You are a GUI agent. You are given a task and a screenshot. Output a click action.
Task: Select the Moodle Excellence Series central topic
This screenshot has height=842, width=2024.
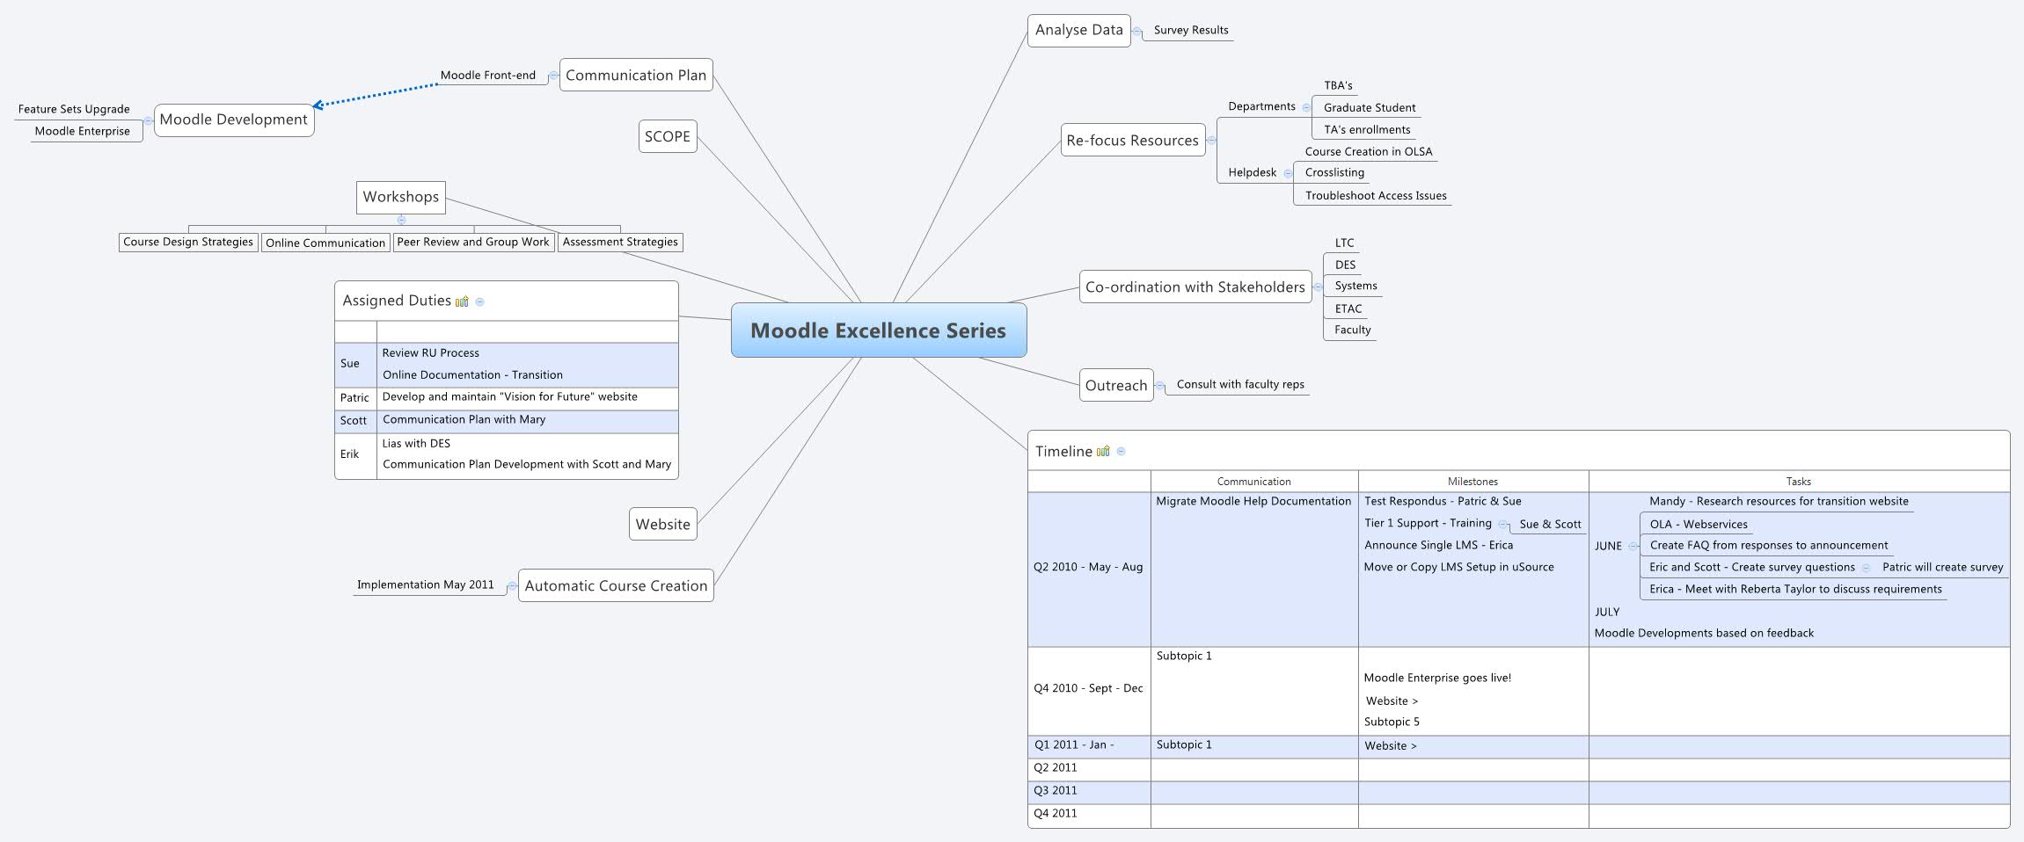click(x=879, y=331)
